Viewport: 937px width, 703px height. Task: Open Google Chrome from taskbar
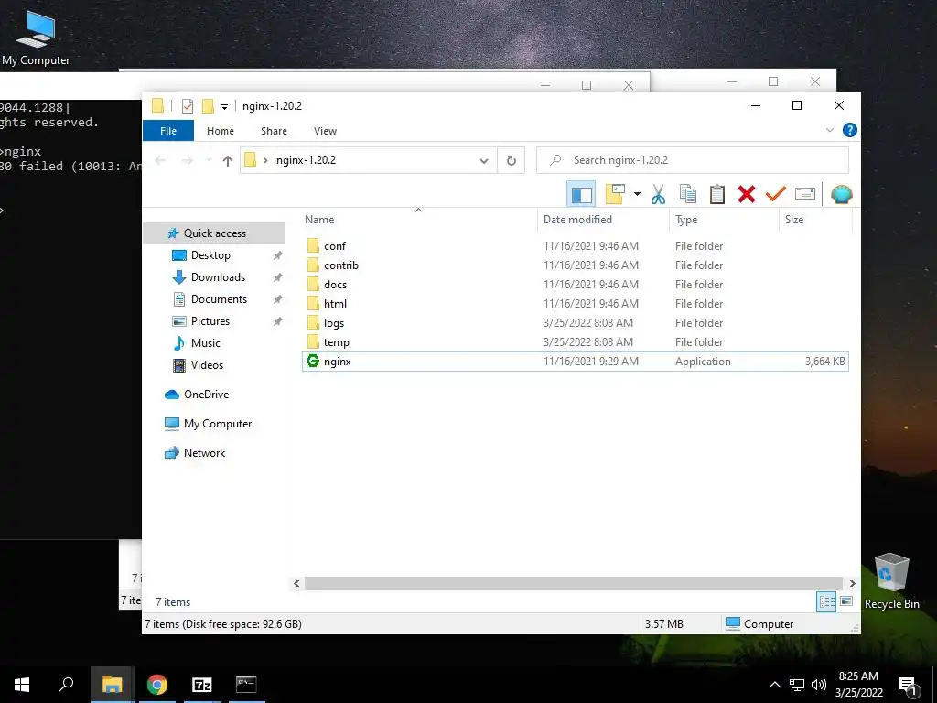click(157, 685)
